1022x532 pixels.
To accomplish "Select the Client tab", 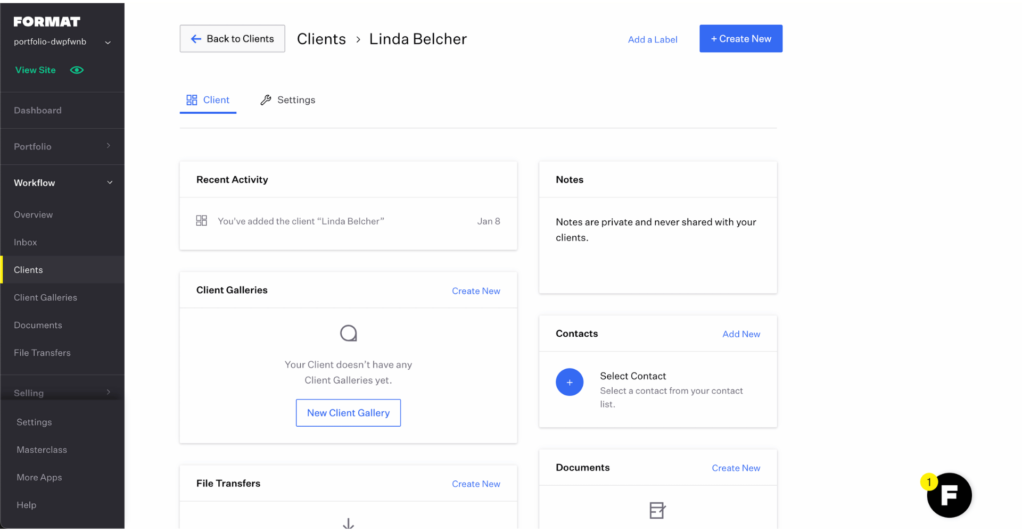I will [208, 100].
